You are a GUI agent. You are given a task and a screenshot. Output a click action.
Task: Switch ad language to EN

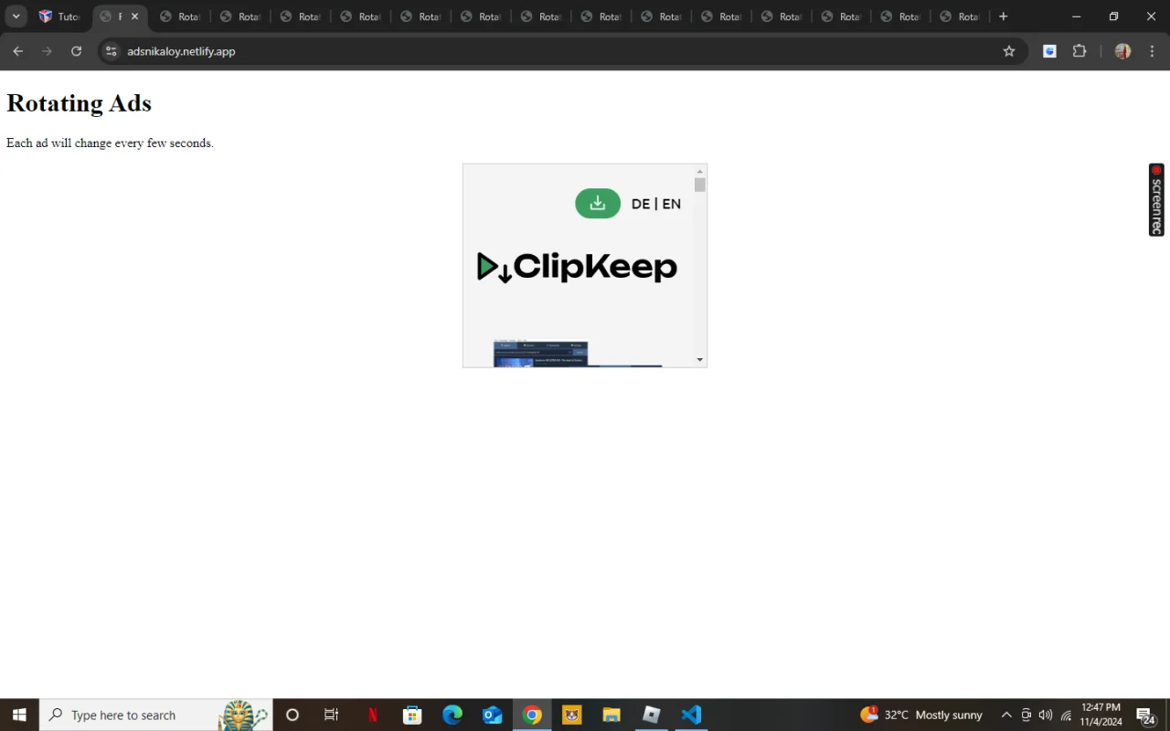672,204
